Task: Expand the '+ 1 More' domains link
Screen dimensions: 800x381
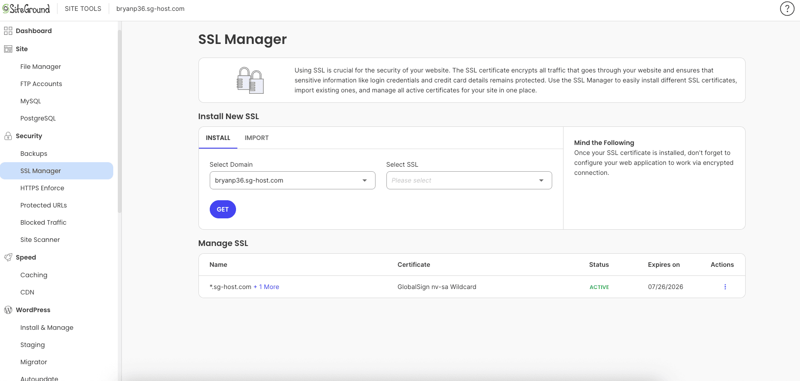Action: (266, 287)
